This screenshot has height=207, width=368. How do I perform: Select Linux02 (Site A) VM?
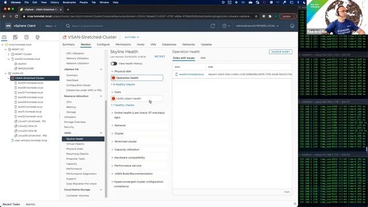pos(28,126)
